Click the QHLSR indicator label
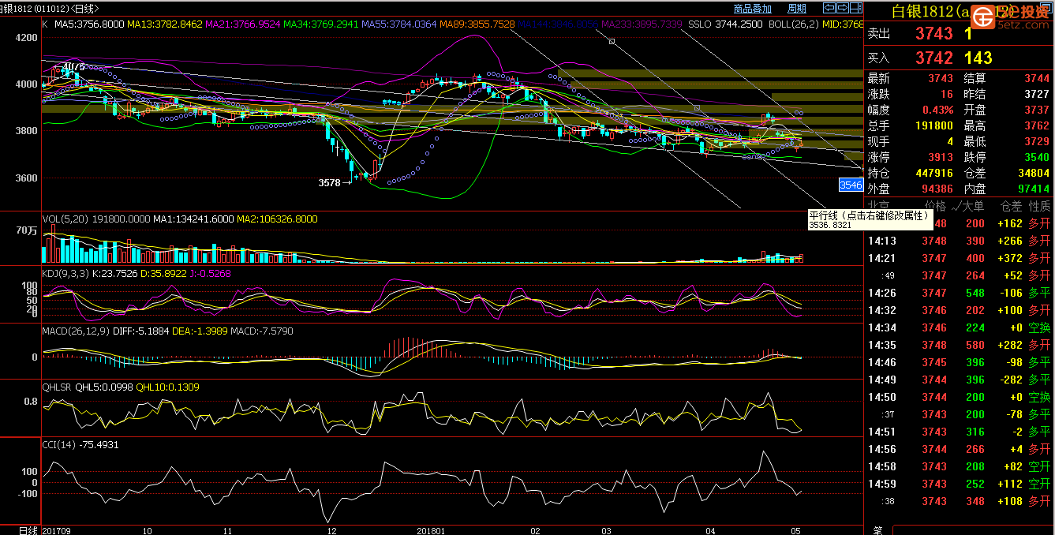The height and width of the screenshot is (535, 1055). [58, 387]
